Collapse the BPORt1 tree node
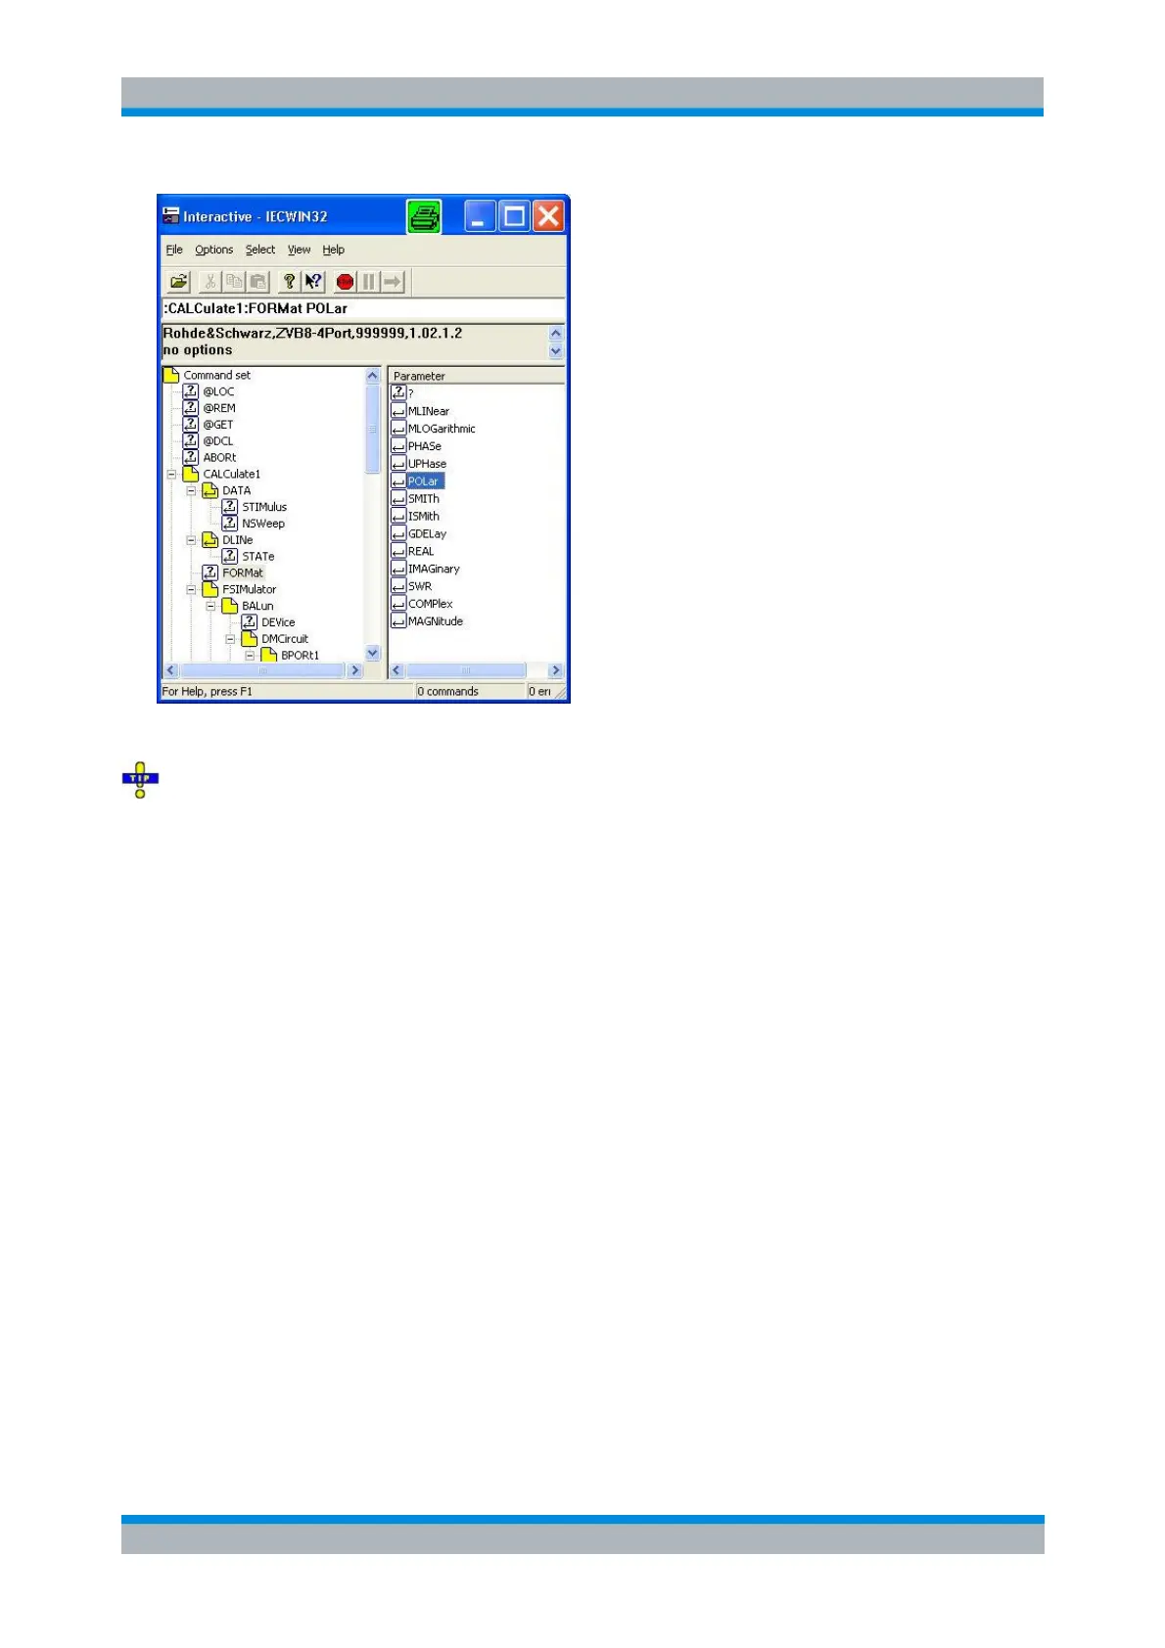Screen dimensions: 1165x1648 pos(251,656)
